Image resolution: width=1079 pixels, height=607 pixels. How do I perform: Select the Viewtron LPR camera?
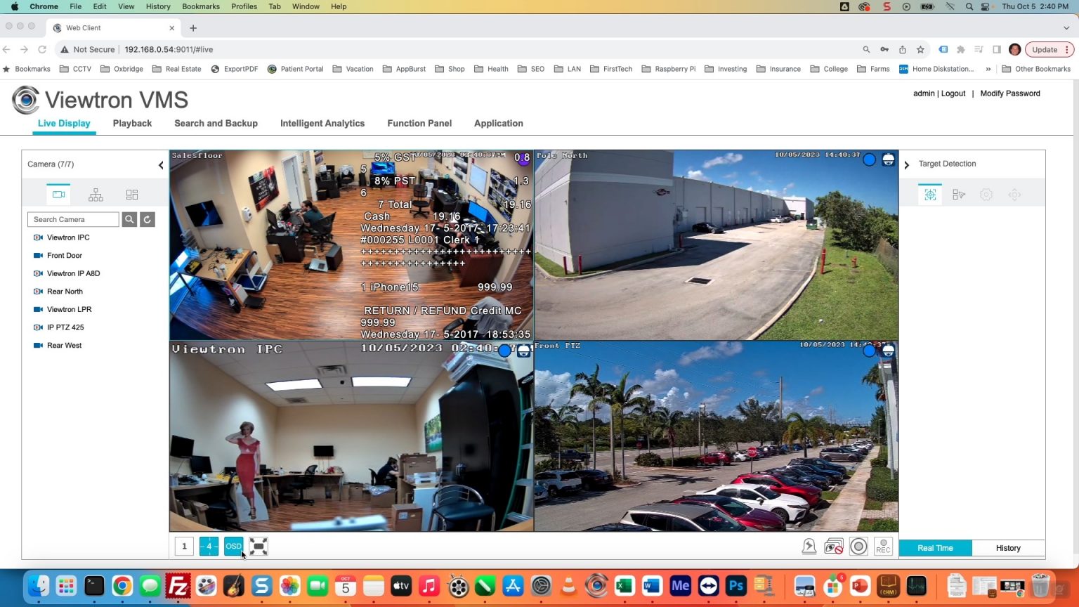[69, 309]
